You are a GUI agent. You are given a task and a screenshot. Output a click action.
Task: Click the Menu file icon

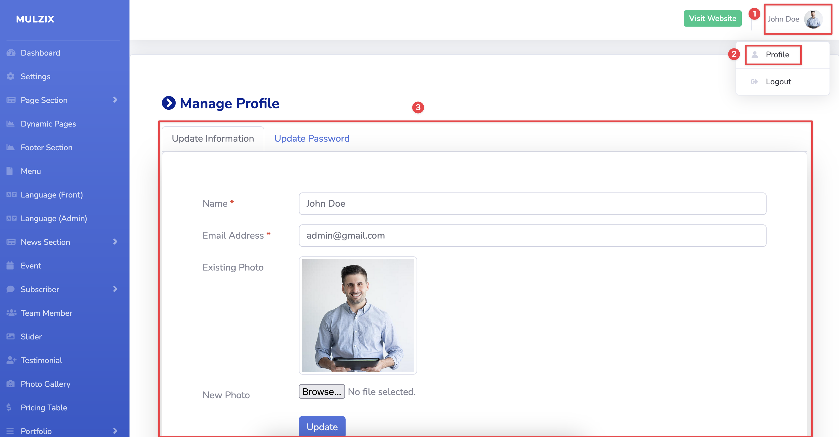[x=10, y=171]
